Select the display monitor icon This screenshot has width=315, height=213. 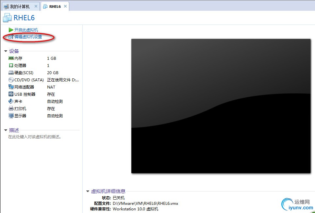coord(11,116)
